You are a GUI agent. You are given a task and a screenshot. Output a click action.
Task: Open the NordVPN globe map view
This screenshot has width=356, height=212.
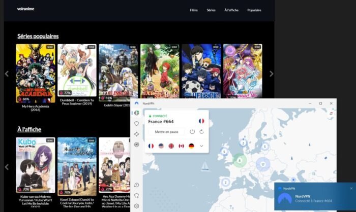tap(136, 113)
